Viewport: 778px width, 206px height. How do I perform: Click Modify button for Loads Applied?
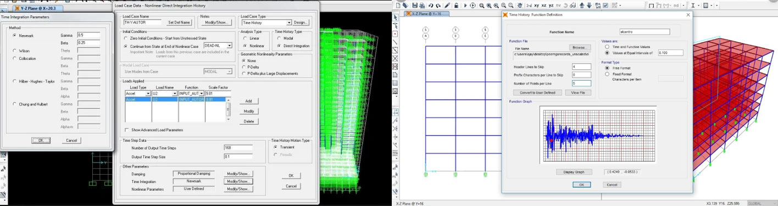point(248,112)
